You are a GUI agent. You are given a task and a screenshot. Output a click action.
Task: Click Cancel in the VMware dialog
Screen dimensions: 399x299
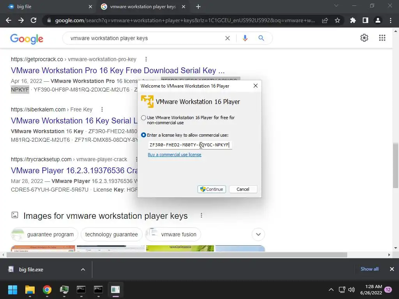tap(243, 189)
